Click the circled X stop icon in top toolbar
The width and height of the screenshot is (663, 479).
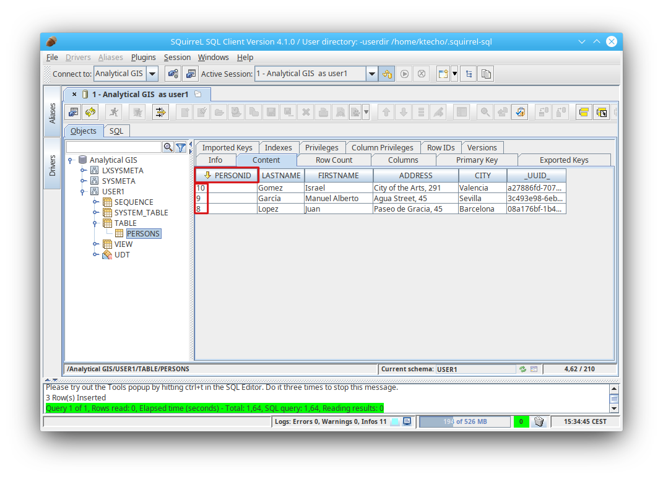(x=422, y=74)
